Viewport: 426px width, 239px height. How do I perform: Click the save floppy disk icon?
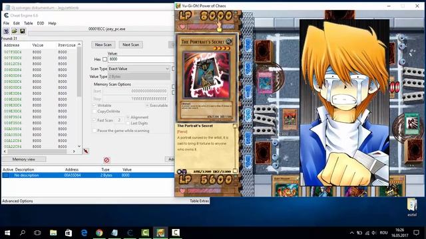(x=22, y=31)
